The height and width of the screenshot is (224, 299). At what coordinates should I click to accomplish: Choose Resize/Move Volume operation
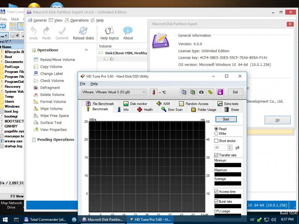point(54,60)
